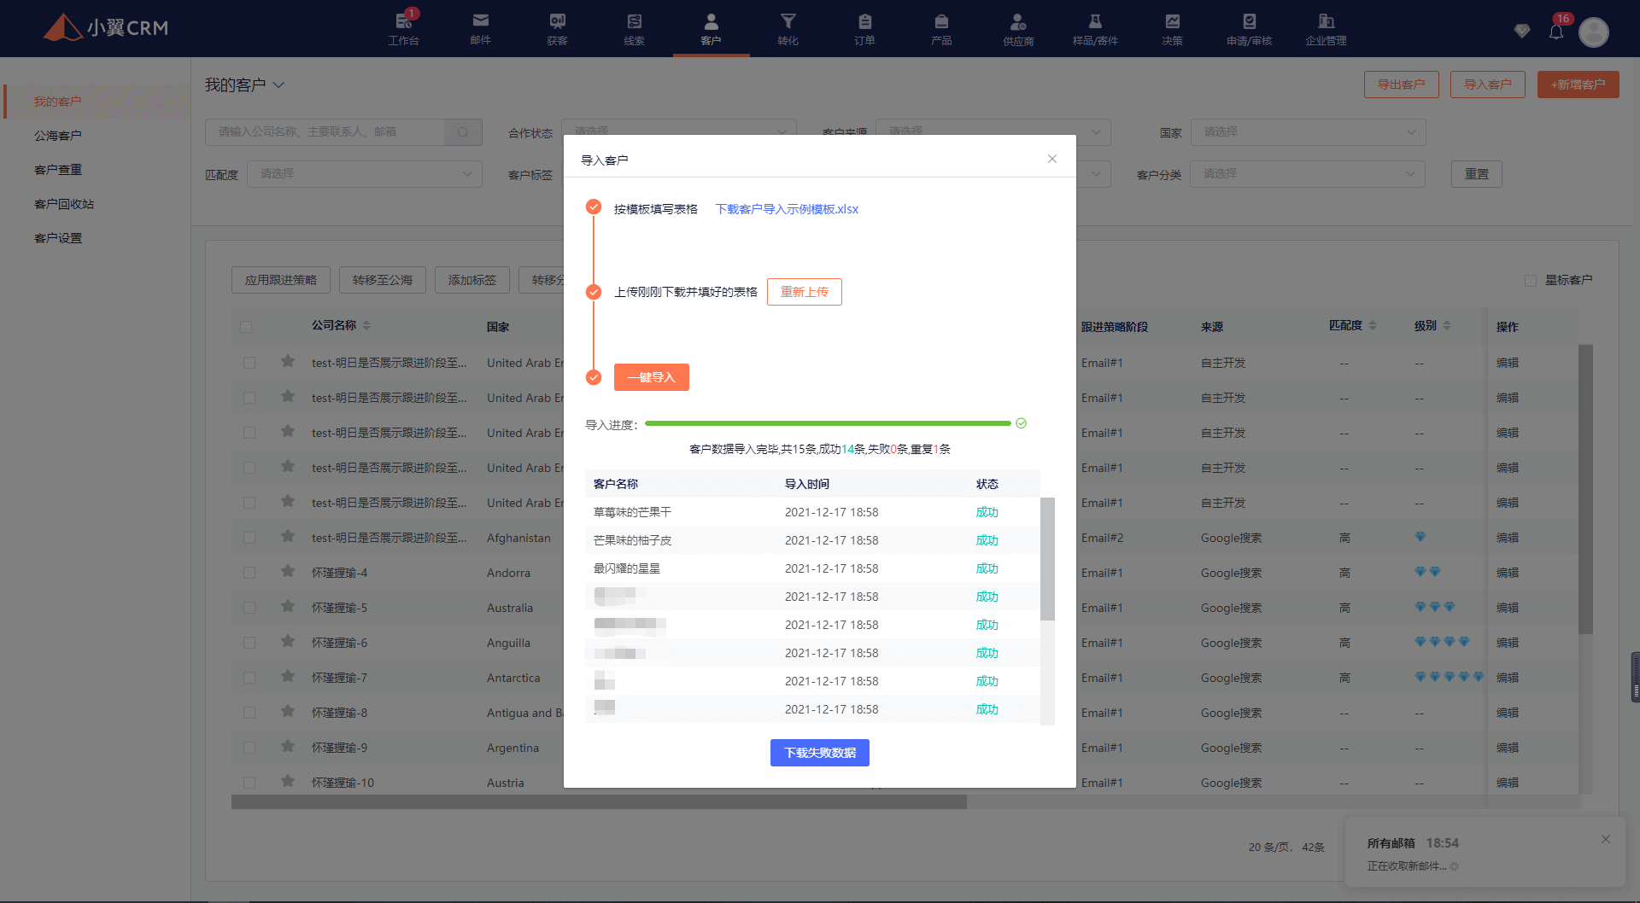Open the 供应商 suppliers icon
This screenshot has height=903, width=1640.
pyautogui.click(x=1018, y=28)
